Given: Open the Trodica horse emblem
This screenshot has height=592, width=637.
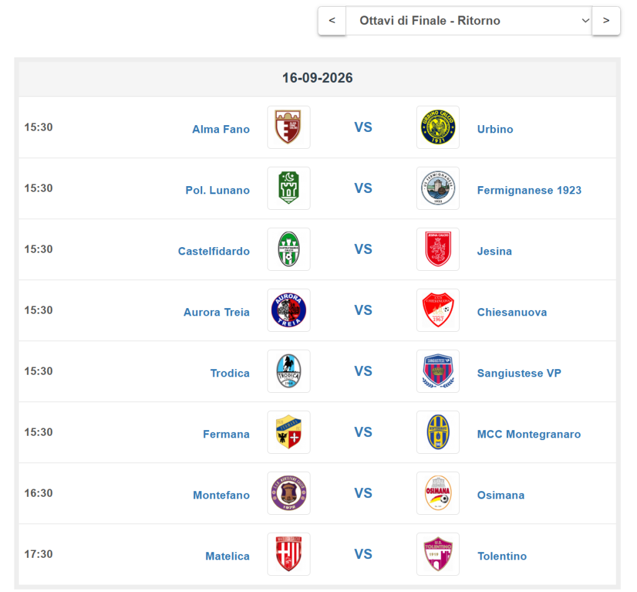Looking at the screenshot, I should (289, 371).
